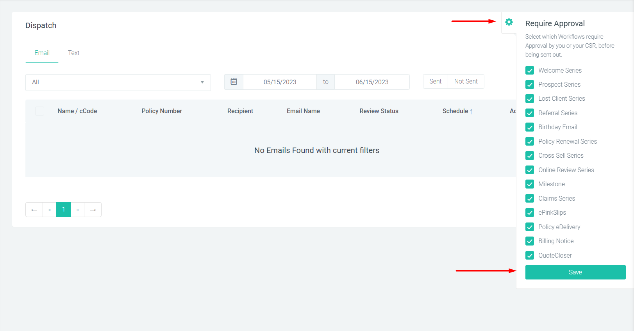Toggle the Birthday Email checkbox
The width and height of the screenshot is (634, 331).
(x=530, y=127)
